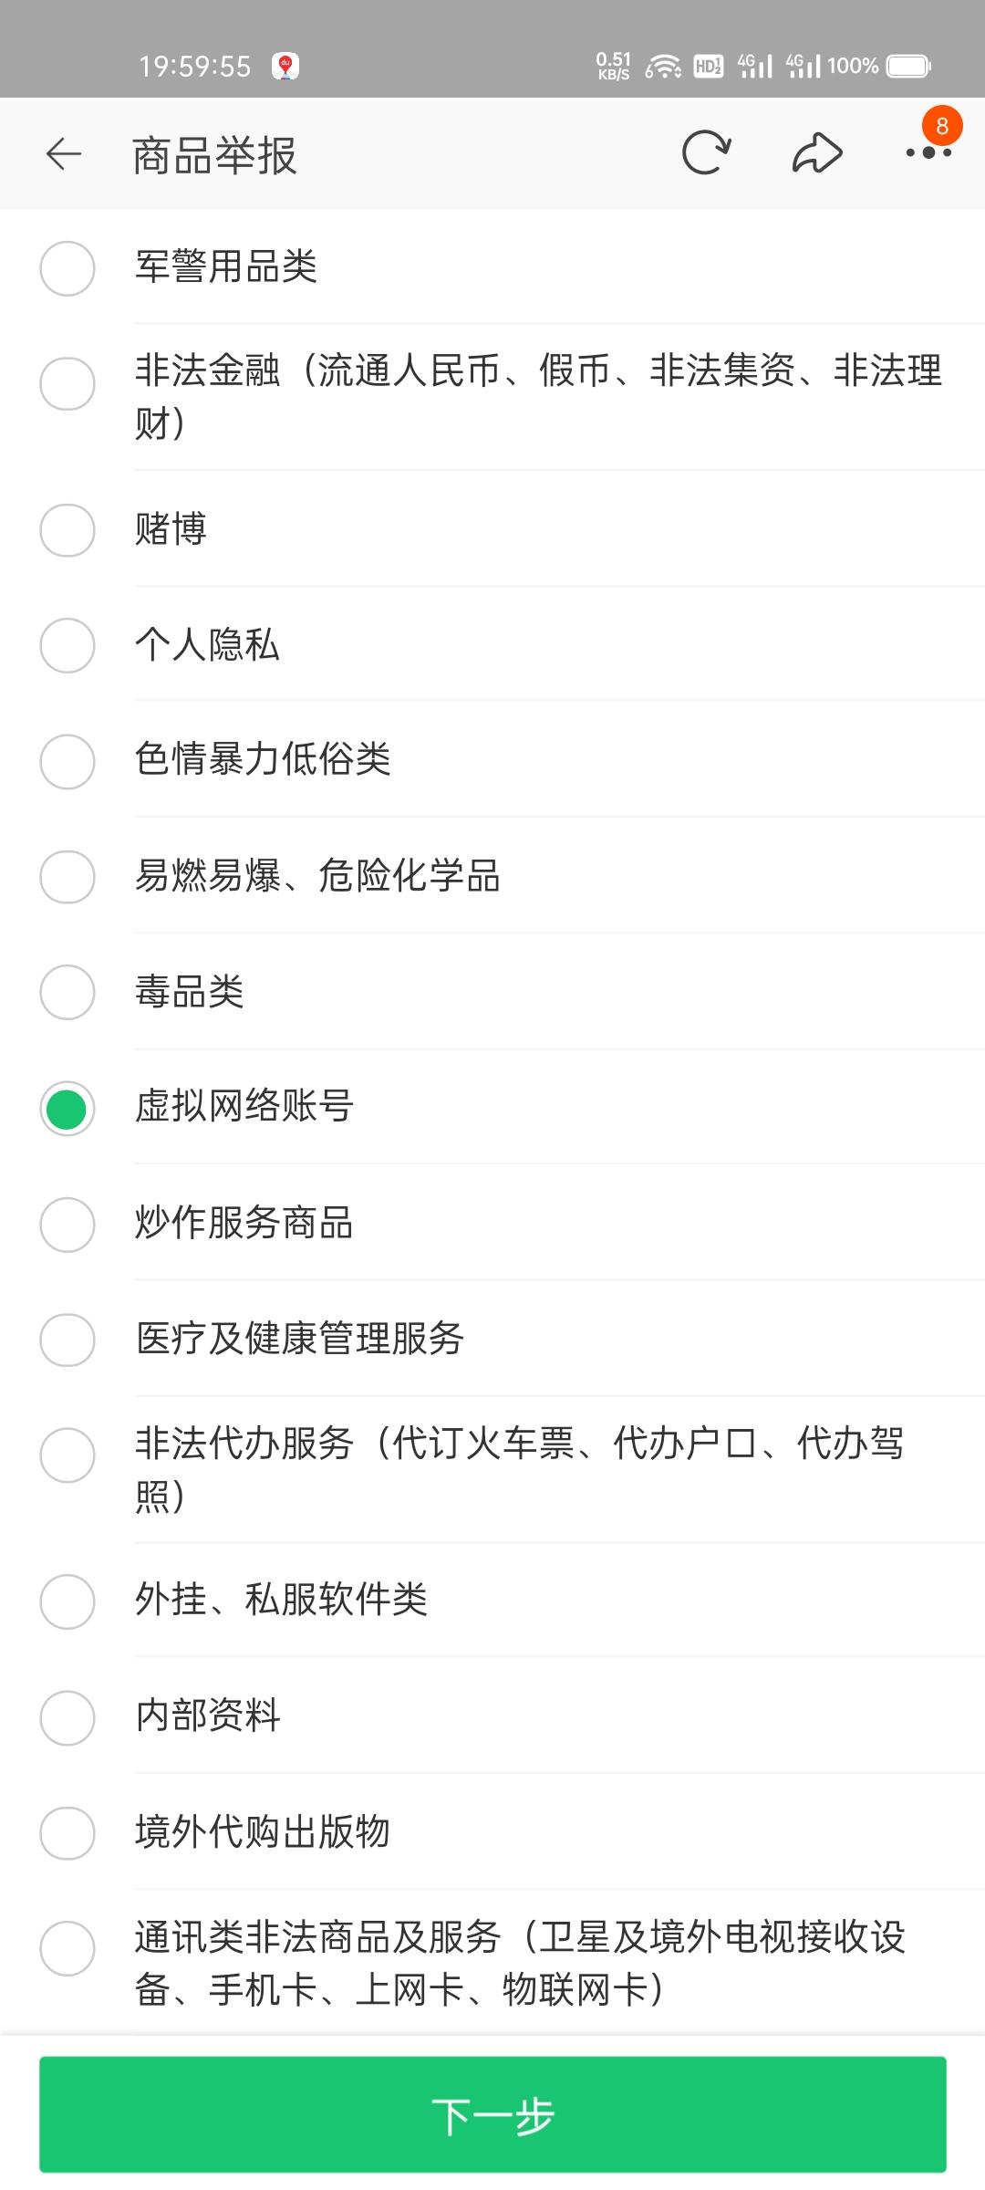Viewport: 985px width, 2190px height.
Task: Tap the back arrow icon
Action: point(64,154)
